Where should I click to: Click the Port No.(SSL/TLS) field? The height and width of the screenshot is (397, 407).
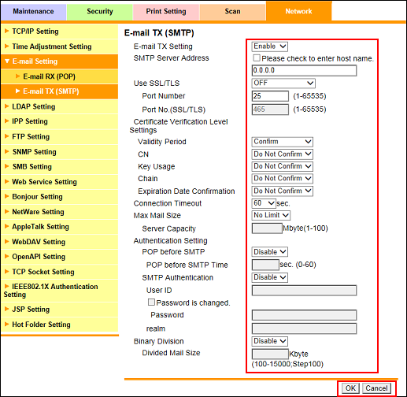pyautogui.click(x=270, y=109)
